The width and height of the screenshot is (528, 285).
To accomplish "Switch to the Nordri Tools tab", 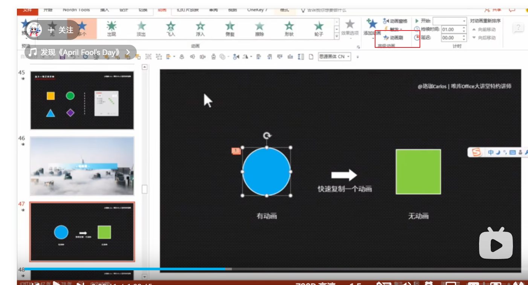I will pyautogui.click(x=76, y=11).
